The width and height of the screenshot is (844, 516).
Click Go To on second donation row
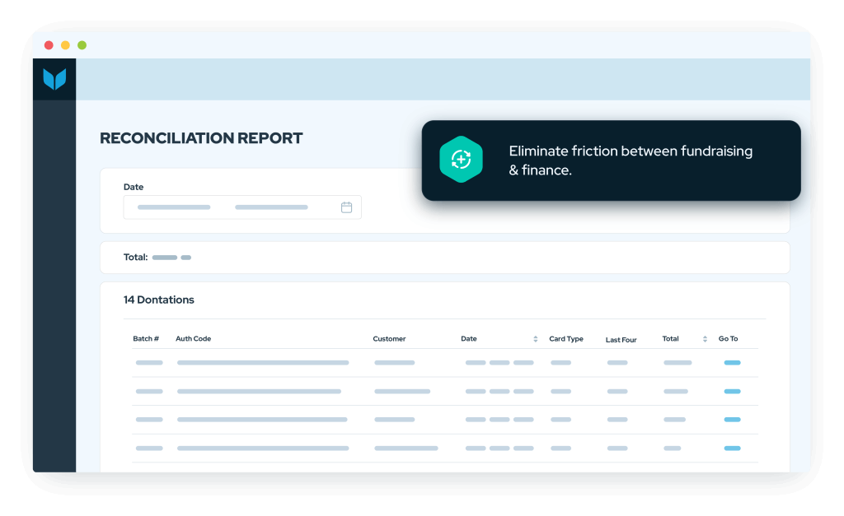(x=732, y=391)
